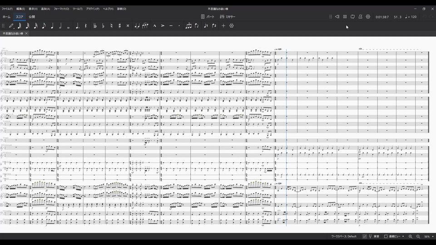This screenshot has height=245, width=436.
Task: Add accent articulation
Action: tap(163, 26)
